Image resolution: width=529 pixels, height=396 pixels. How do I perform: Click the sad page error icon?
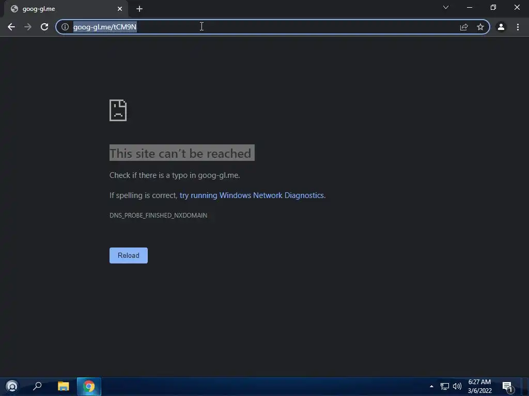pos(118,110)
